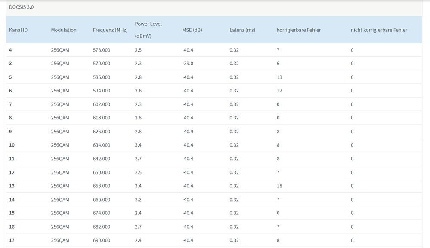This screenshot has height=248, width=430.
Task: Click the 586.000 frequency cell
Action: pos(102,77)
